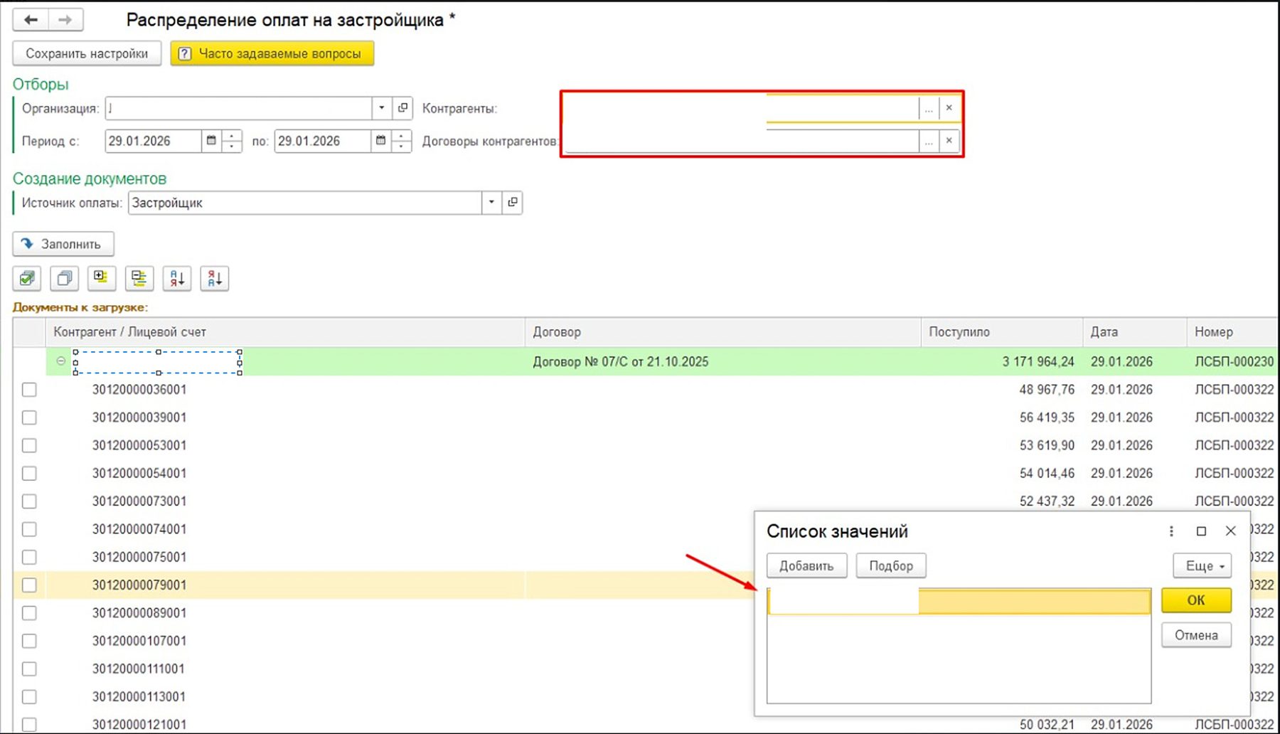Open the Организация field in new window

coord(403,108)
